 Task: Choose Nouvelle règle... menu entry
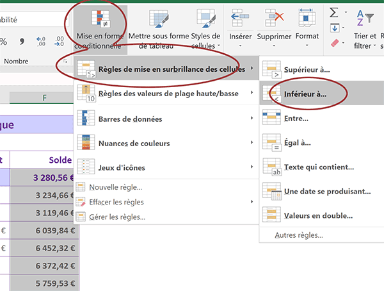(x=166, y=187)
